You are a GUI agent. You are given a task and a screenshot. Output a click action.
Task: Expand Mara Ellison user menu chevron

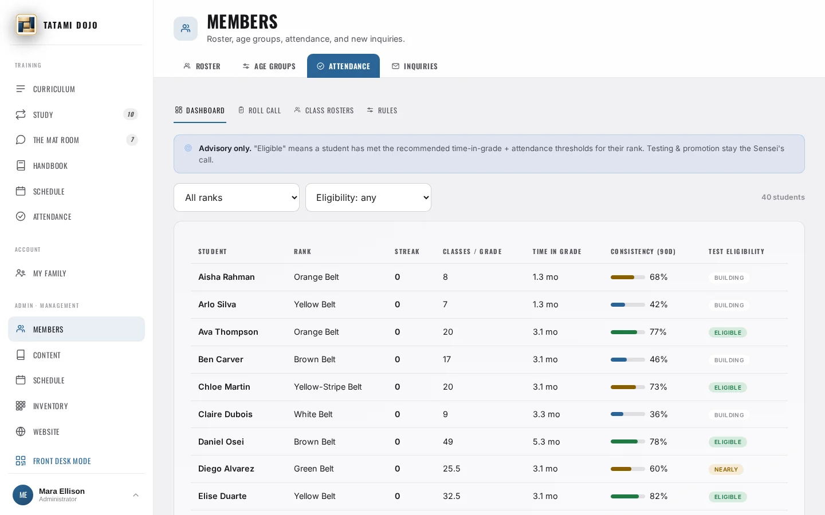click(x=136, y=495)
